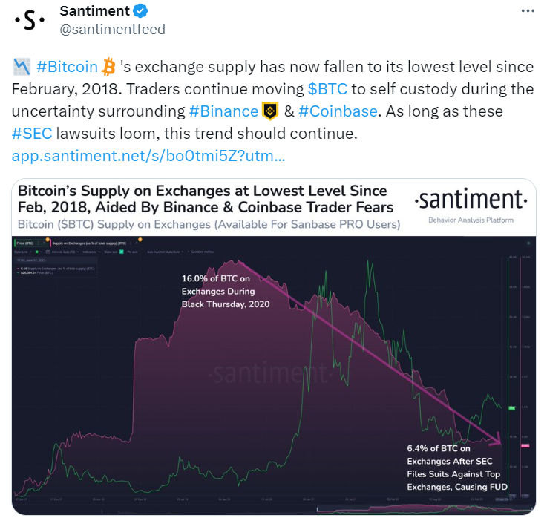Image resolution: width=547 pixels, height=518 pixels.
Task: Open the green line color swatch
Action: click(38, 252)
